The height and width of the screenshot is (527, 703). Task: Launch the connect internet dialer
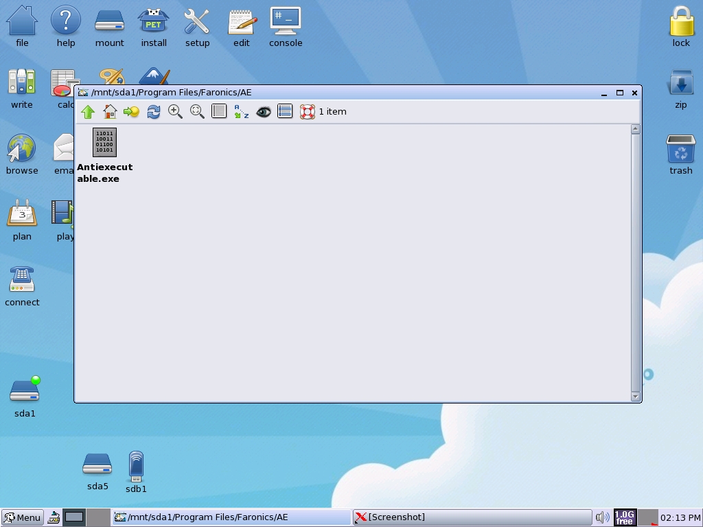pos(22,286)
